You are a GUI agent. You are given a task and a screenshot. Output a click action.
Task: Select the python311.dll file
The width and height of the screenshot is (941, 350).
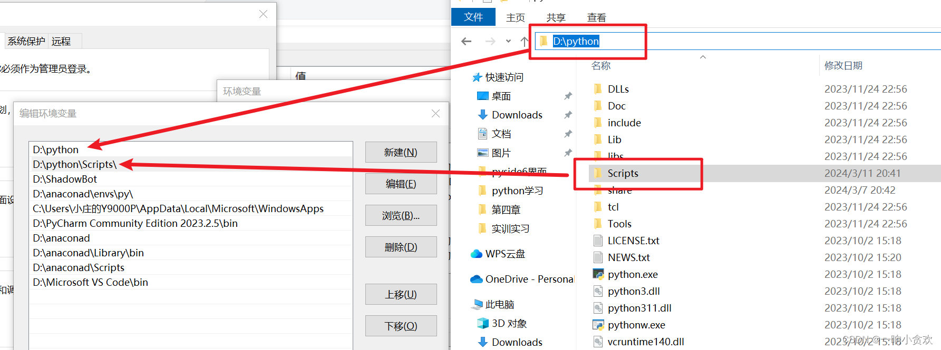tap(639, 308)
